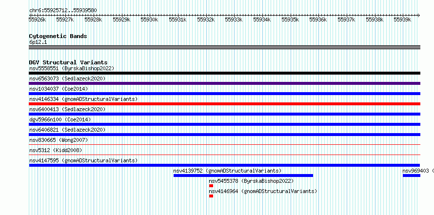
Task: Click the nsv4139752 gnomAD variant label
Action: 227,171
